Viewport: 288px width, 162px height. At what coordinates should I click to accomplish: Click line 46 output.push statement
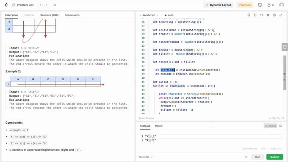click(x=186, y=102)
